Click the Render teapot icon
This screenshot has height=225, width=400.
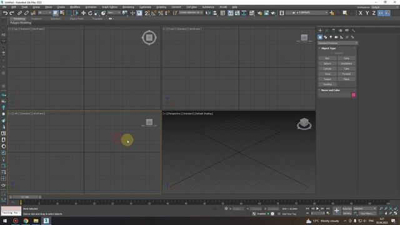tap(273, 13)
